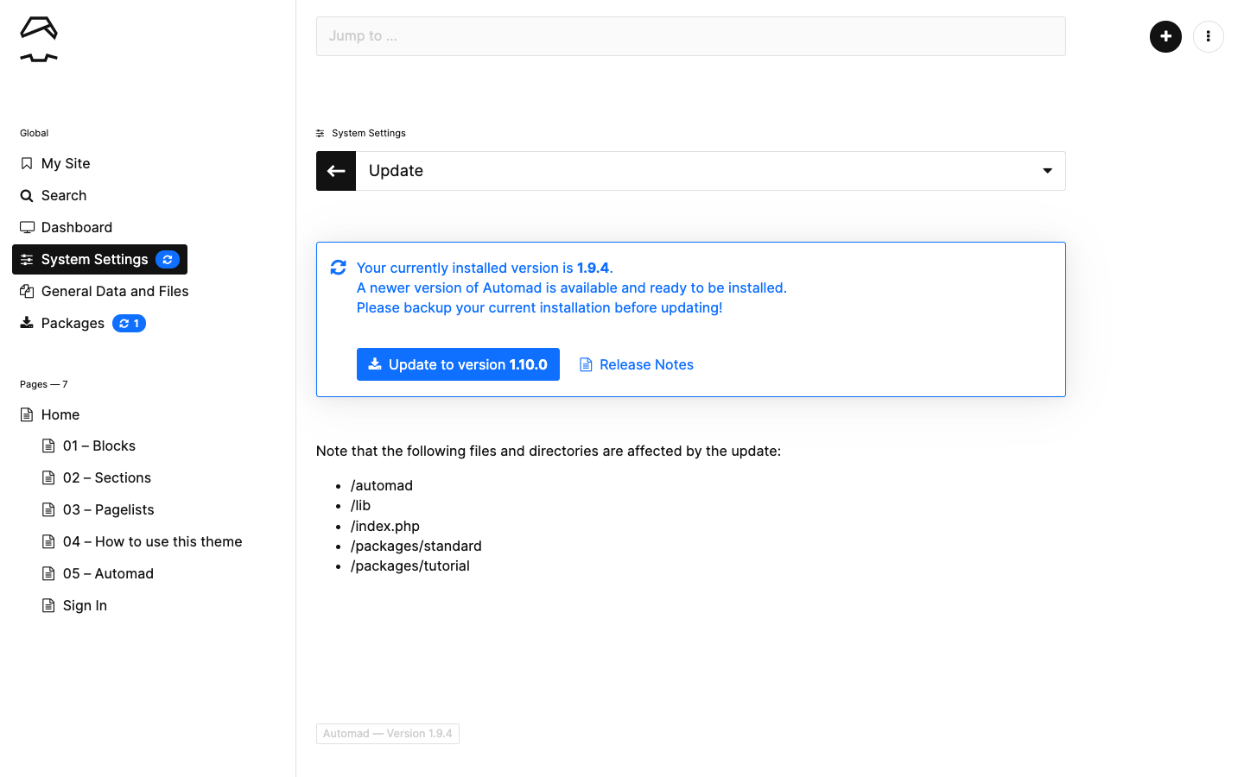Viewport: 1244px width, 777px height.
Task: Click the Packages update count badge
Action: tap(129, 323)
